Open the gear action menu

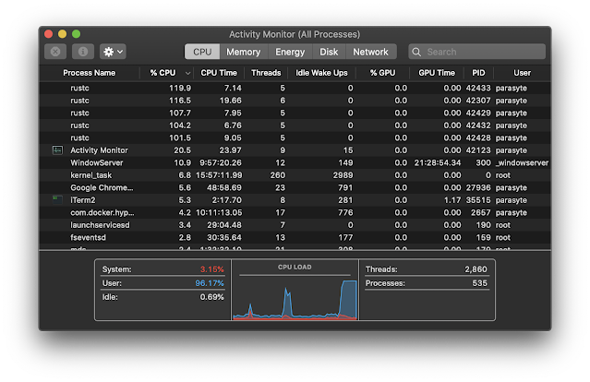pos(113,52)
